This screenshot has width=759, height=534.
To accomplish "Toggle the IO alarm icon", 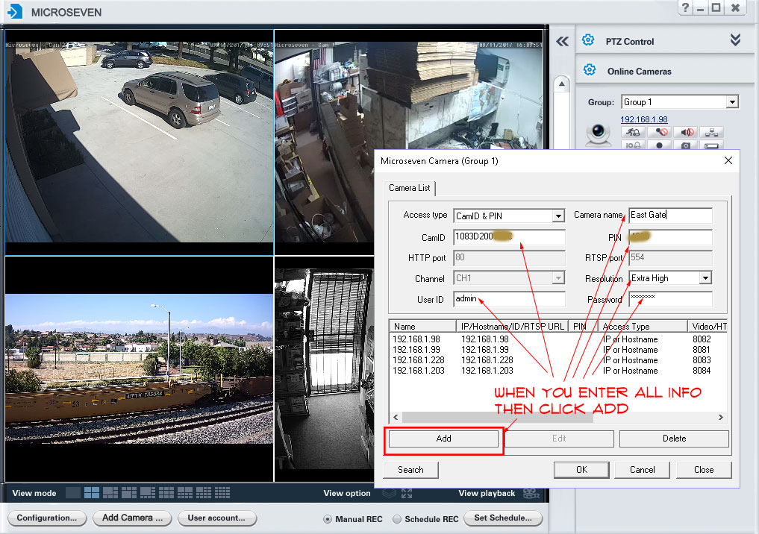I will 633,145.
